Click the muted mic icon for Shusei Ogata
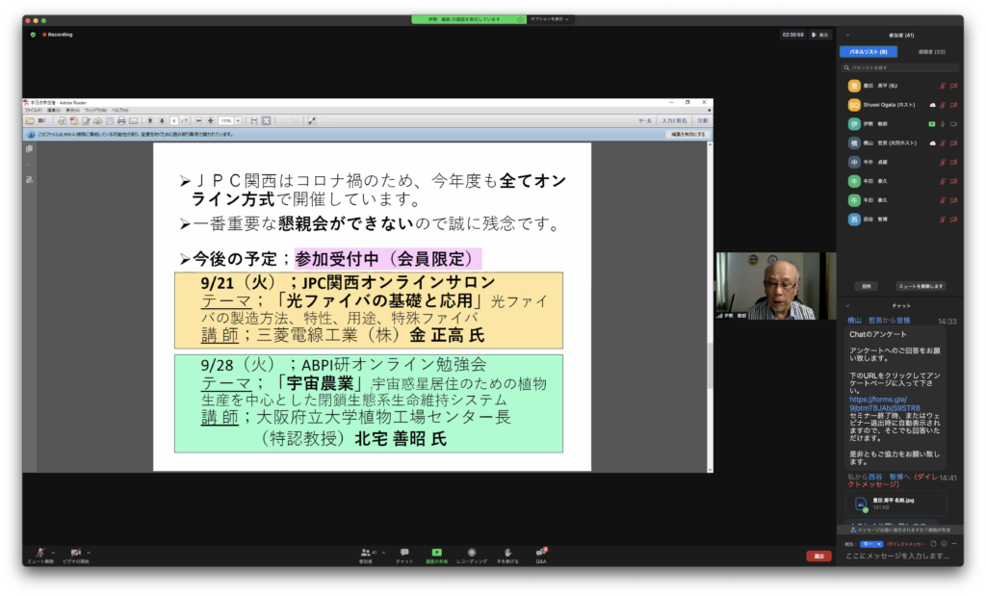Viewport: 986px width, 596px height. 942,105
